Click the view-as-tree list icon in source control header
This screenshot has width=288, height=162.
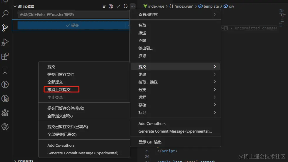click(x=104, y=6)
